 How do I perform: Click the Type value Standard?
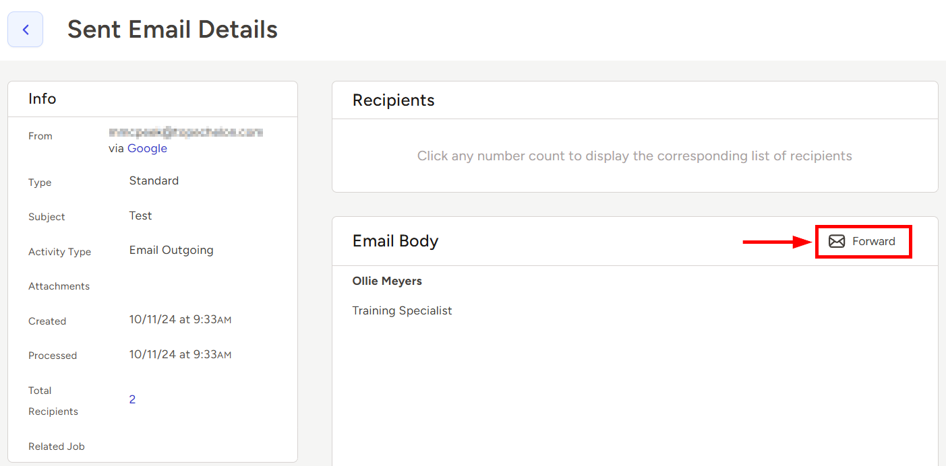point(154,180)
